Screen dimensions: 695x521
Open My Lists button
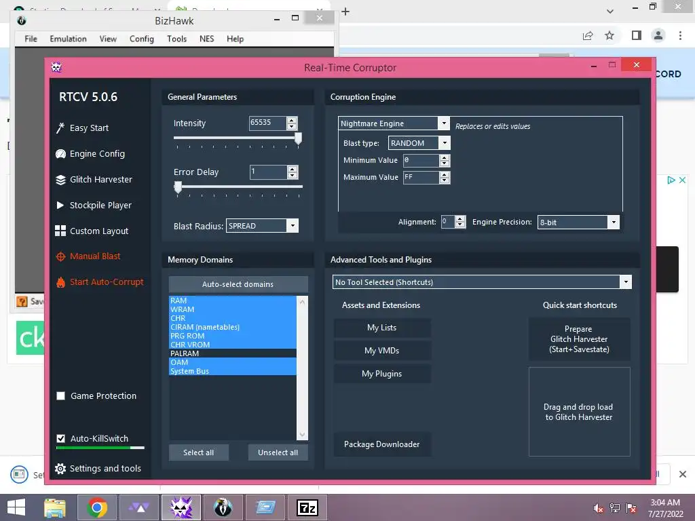point(382,328)
